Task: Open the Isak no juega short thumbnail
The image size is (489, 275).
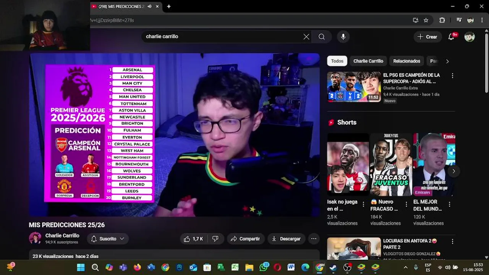Action: tap(348, 164)
